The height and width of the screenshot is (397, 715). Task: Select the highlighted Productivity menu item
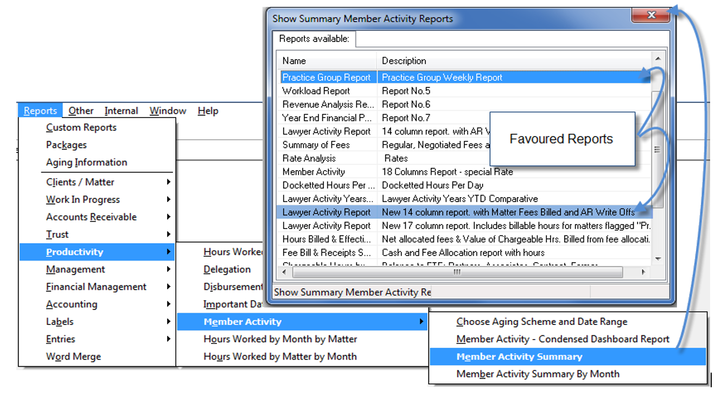coord(97,252)
